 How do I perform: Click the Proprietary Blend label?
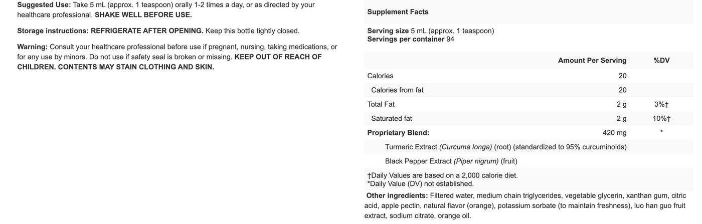coord(398,133)
